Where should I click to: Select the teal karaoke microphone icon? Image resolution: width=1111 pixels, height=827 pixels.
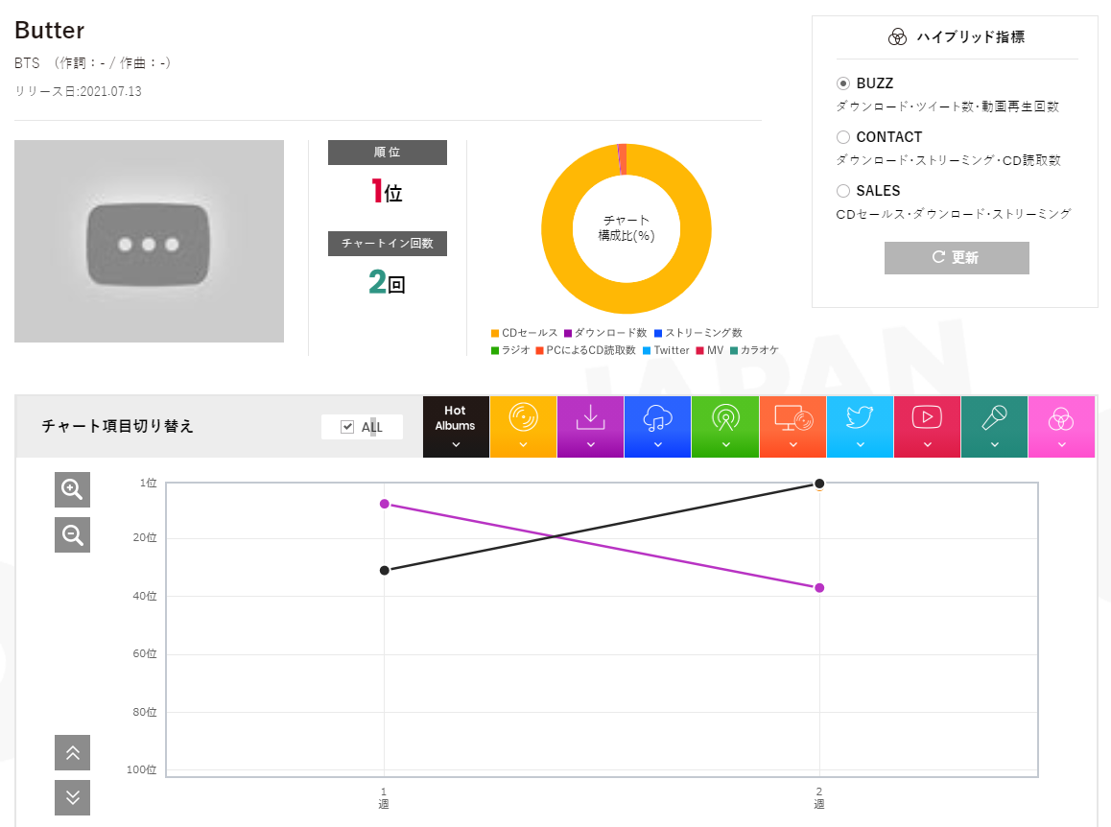(x=994, y=416)
